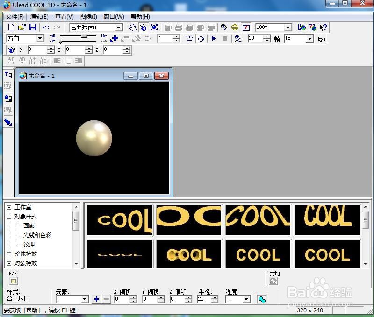Select 纹理 in the tree
This screenshot has height=317, width=374.
(29, 245)
